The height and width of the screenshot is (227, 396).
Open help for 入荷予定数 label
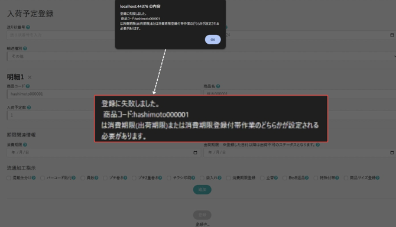[x=29, y=108]
